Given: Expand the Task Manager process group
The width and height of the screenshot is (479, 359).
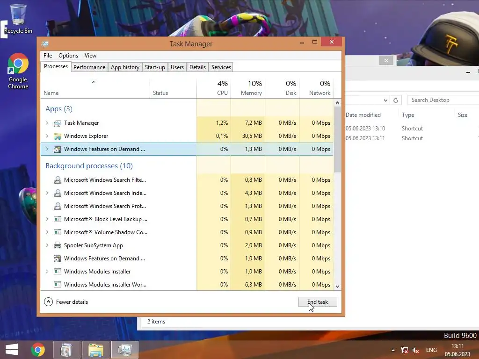Looking at the screenshot, I should [x=47, y=123].
